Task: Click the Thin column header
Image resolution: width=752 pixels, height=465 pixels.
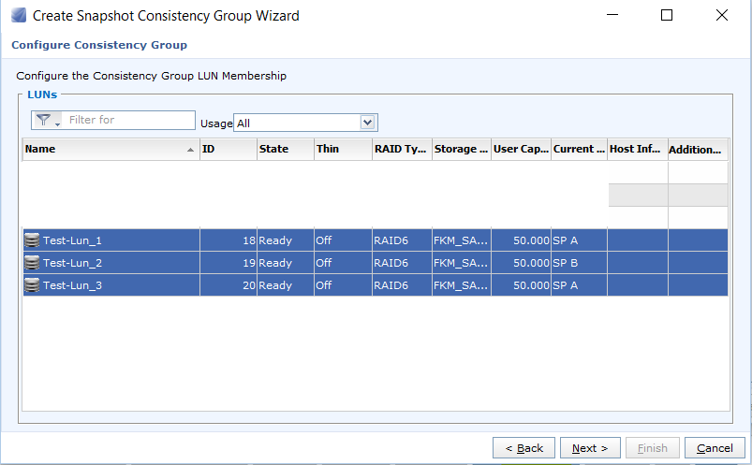Action: click(x=343, y=149)
